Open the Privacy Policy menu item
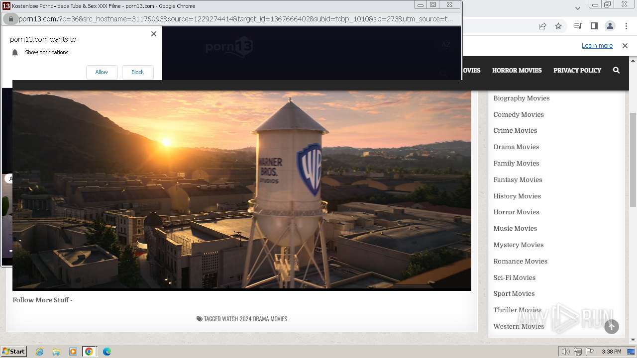This screenshot has height=358, width=637. [x=577, y=70]
